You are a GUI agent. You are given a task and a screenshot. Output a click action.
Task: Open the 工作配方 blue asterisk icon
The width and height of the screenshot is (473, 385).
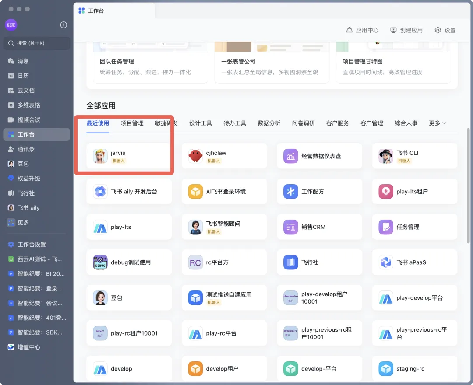click(290, 192)
